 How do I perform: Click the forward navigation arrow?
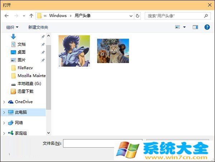(16, 16)
